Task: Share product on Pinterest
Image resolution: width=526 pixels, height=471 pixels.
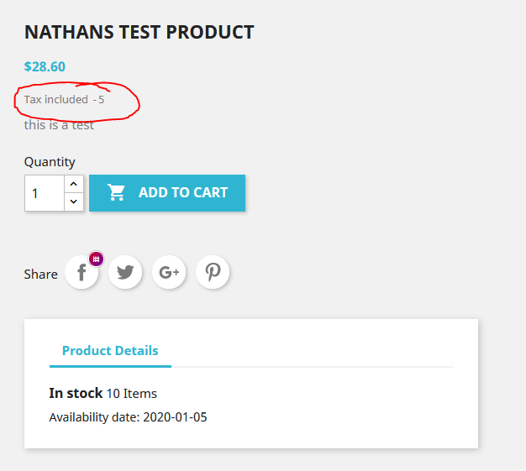Action: 213,272
